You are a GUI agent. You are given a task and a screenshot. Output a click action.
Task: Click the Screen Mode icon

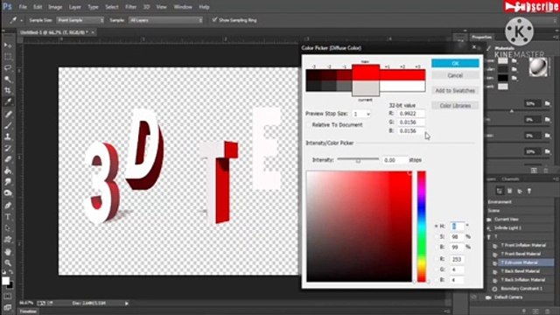8,307
